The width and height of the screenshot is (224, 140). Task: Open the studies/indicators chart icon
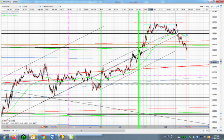point(211,6)
